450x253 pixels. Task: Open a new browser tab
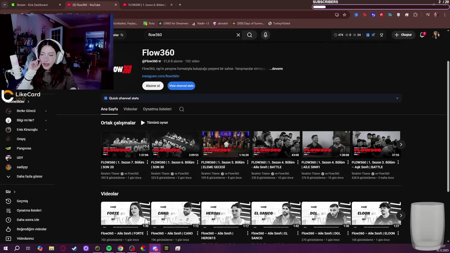[x=180, y=5]
